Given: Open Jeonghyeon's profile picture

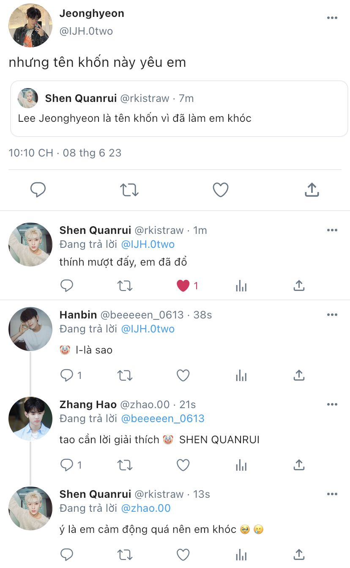Looking at the screenshot, I should 30,25.
